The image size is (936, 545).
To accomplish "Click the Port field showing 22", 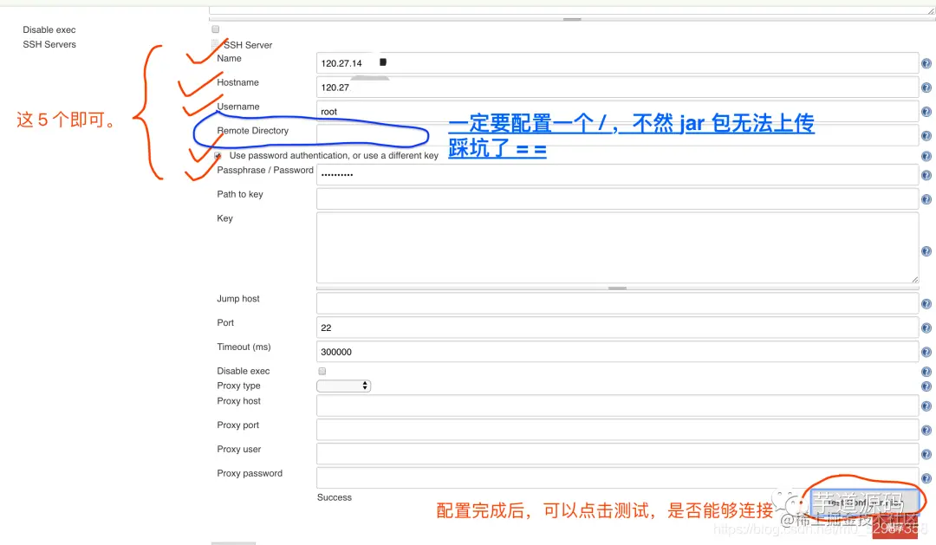I will (x=617, y=328).
